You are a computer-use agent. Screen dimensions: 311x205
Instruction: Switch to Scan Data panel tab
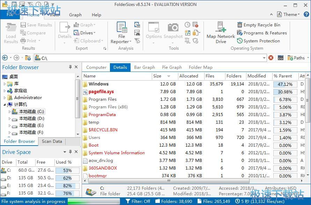(x=52, y=141)
